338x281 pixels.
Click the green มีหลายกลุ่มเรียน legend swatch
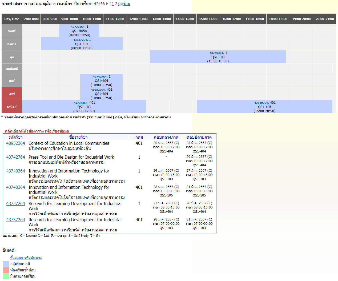[x=6, y=276]
